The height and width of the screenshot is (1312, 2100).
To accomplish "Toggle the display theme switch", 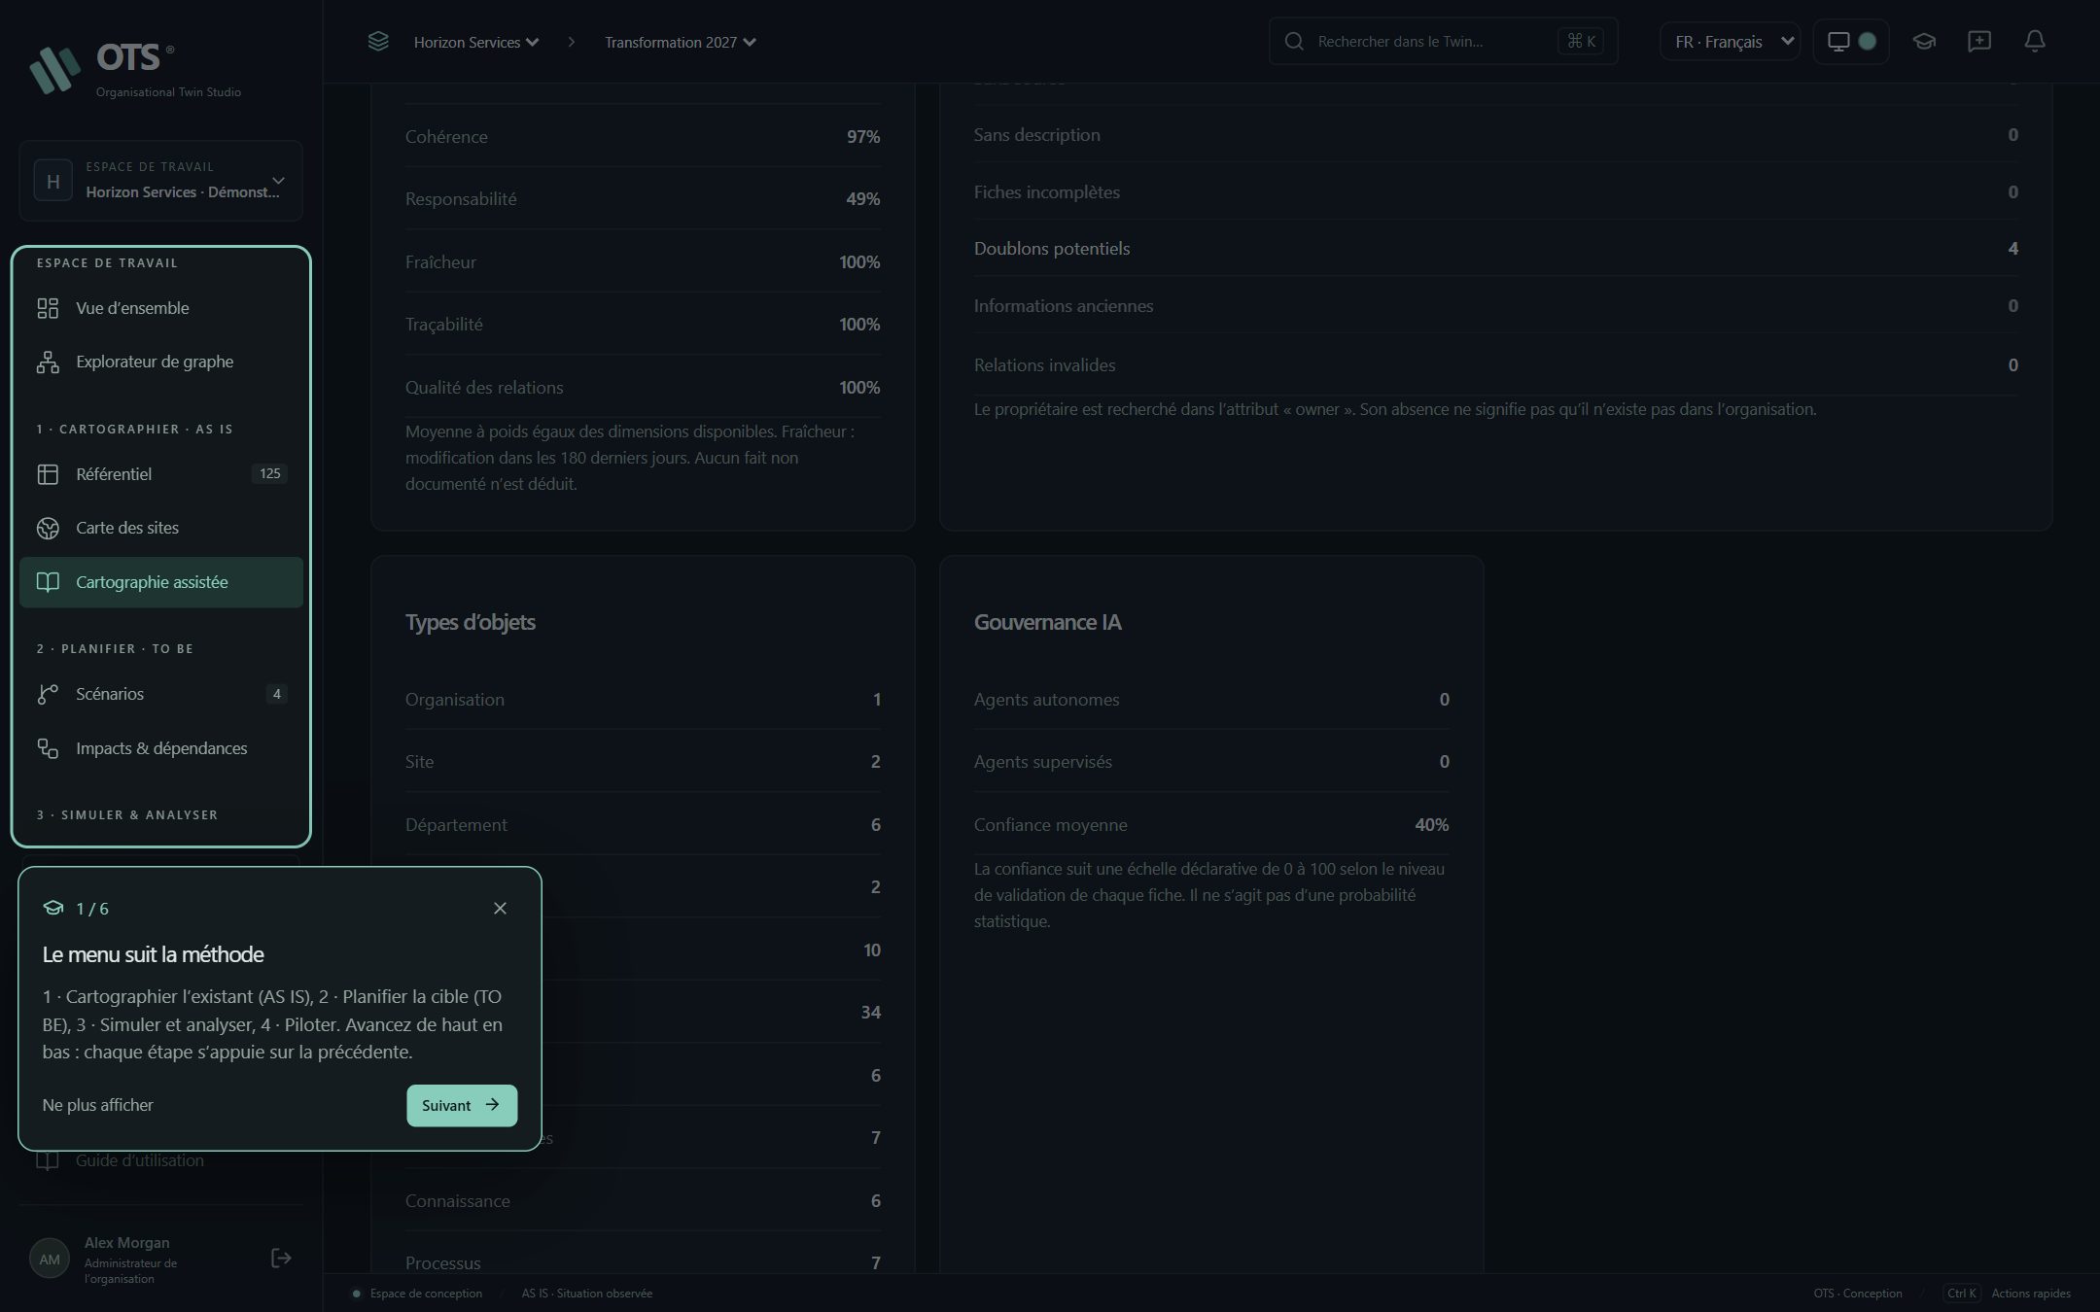I will (1851, 41).
